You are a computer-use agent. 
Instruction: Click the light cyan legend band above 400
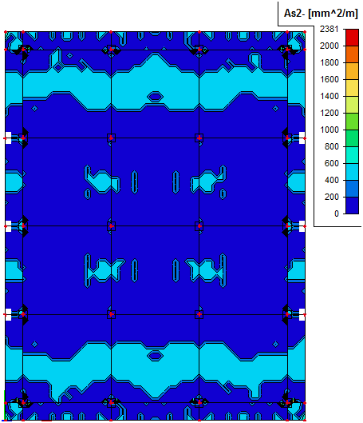coord(352,172)
